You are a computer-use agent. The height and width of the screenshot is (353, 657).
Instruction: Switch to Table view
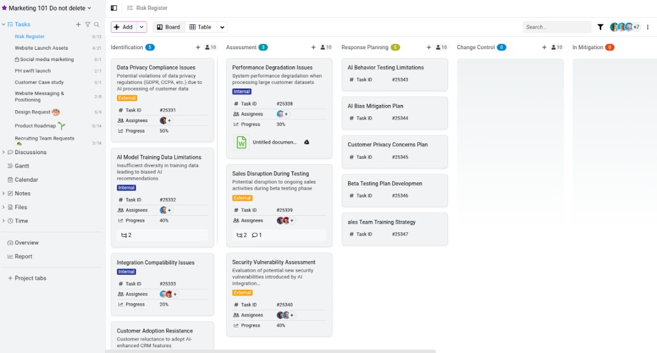200,27
